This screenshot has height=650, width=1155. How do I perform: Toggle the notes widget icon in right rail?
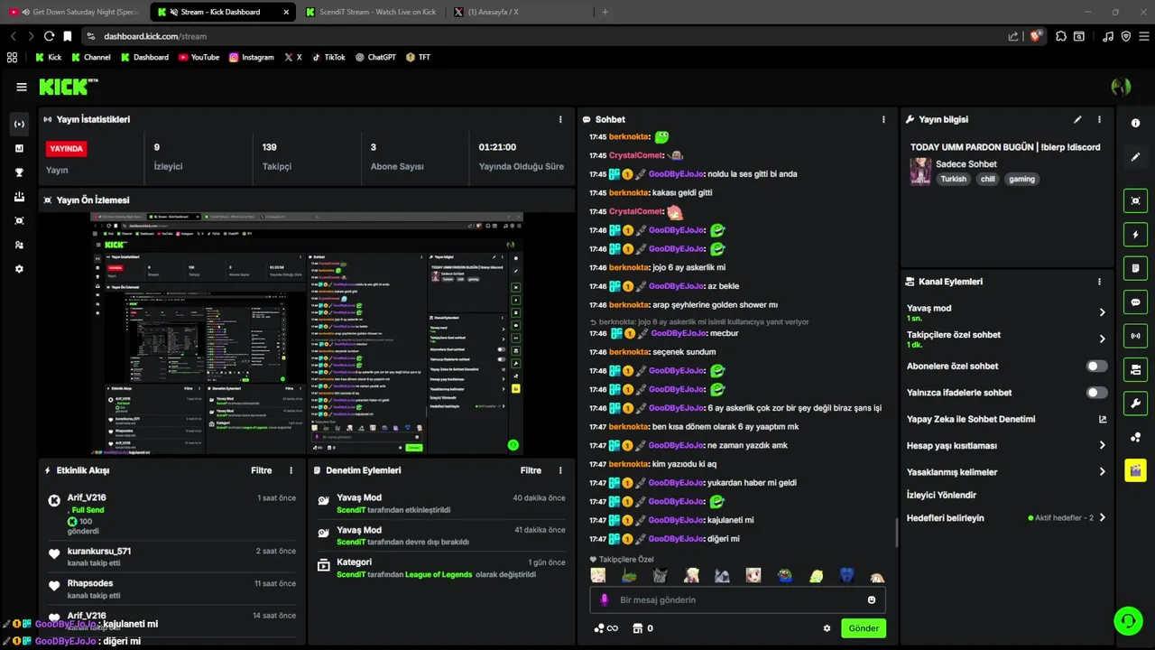coord(1135,268)
